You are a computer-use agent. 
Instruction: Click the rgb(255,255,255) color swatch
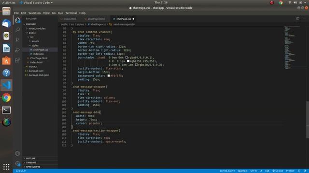pyautogui.click(x=128, y=61)
